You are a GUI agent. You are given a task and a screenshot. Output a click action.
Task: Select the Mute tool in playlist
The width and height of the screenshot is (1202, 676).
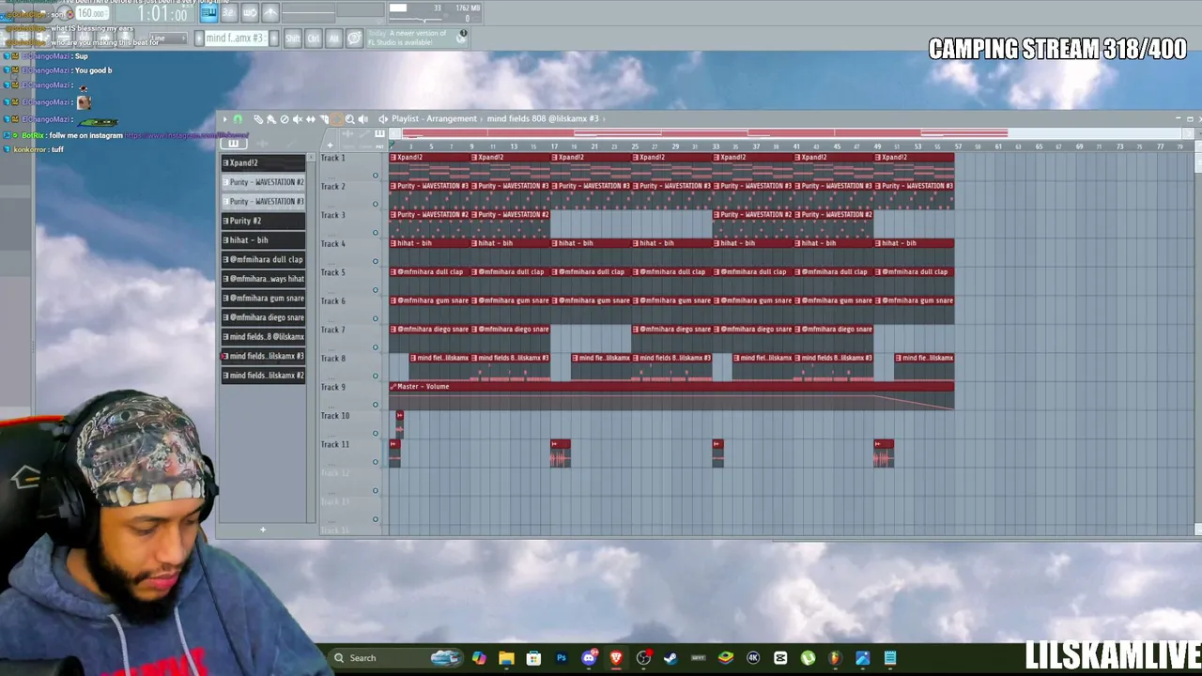click(298, 119)
